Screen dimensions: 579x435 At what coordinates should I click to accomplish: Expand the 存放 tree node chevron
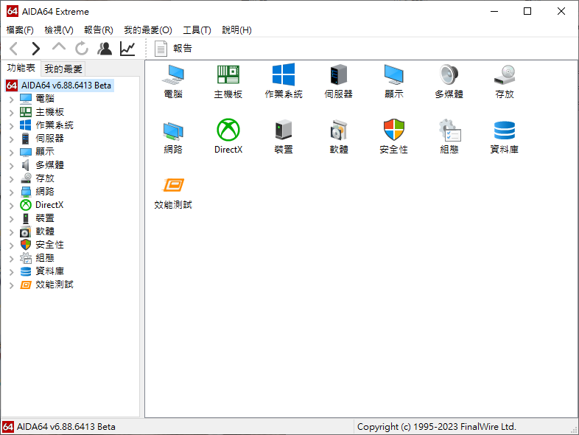pos(12,179)
